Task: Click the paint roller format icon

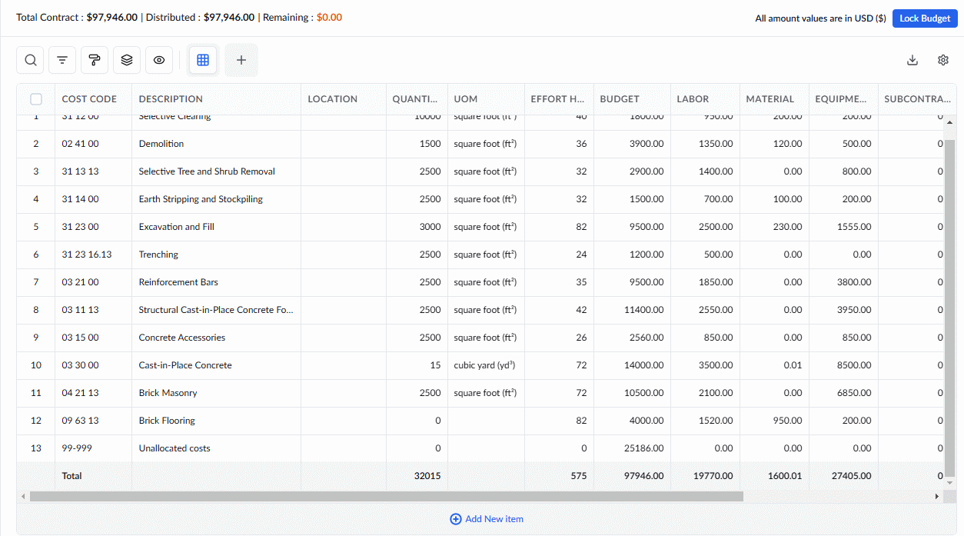Action: click(95, 60)
